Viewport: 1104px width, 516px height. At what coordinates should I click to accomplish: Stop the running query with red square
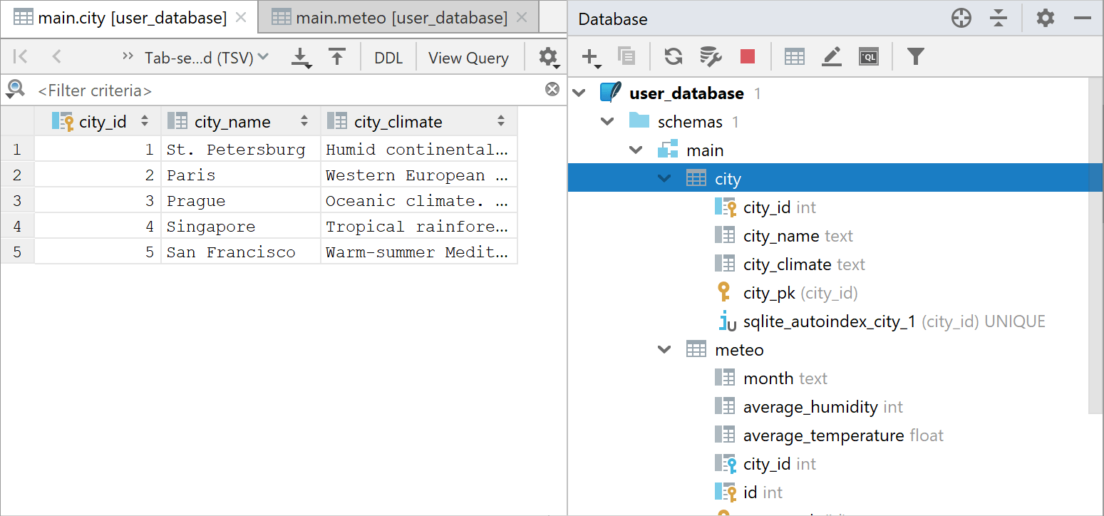pos(747,56)
